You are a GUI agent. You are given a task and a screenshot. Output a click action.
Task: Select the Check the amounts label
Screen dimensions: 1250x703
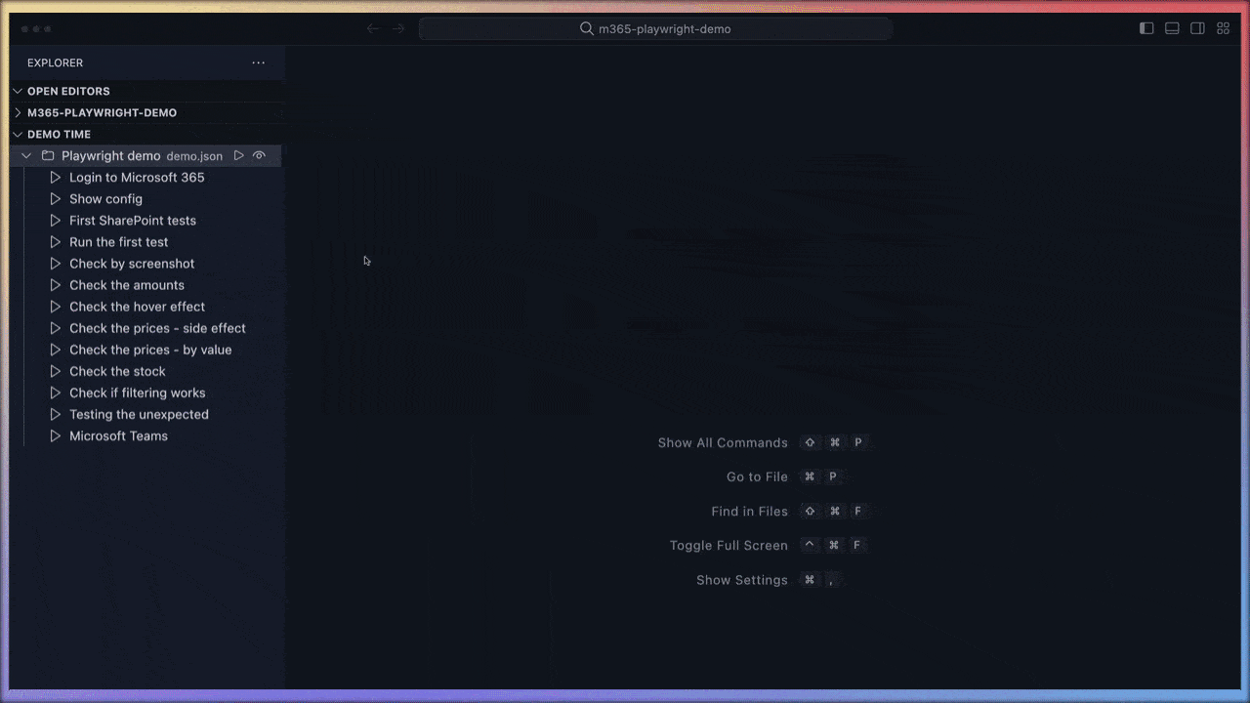(127, 285)
